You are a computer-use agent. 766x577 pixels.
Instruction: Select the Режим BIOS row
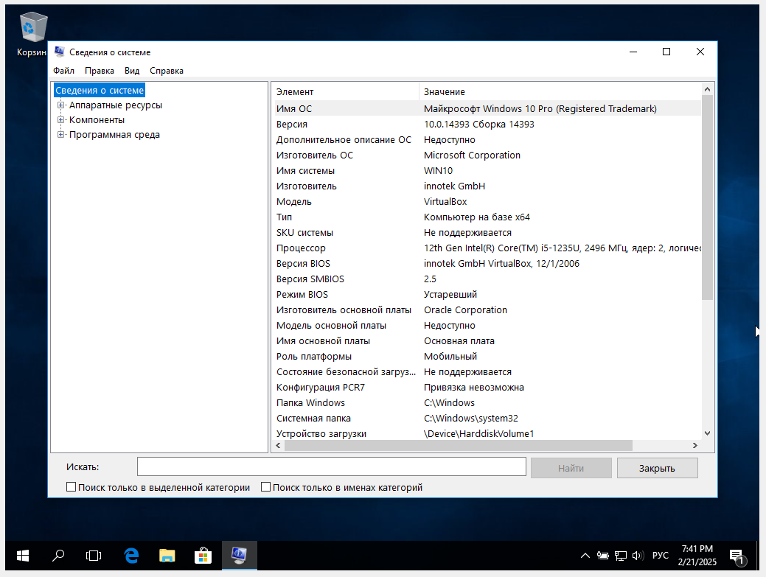pos(487,294)
